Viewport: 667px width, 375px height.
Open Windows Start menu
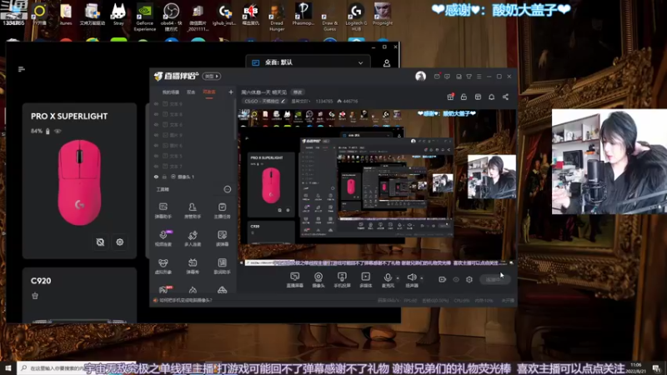[8, 367]
